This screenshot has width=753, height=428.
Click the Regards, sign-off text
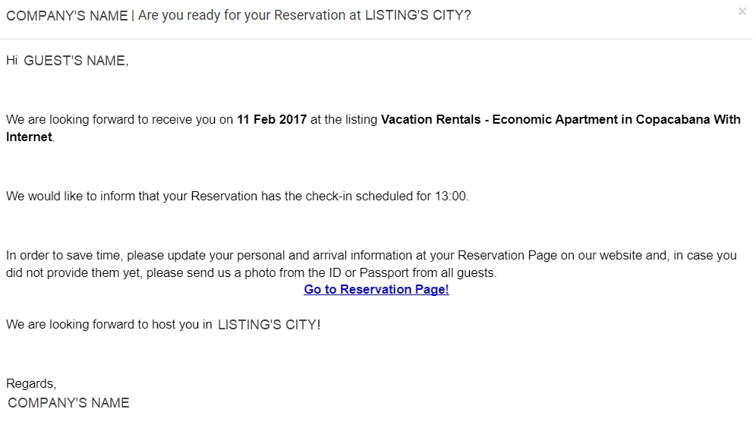click(x=31, y=383)
